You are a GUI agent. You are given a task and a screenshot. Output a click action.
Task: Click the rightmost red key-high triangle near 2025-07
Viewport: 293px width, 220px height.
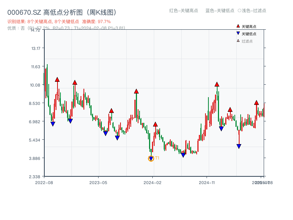tap(256, 103)
